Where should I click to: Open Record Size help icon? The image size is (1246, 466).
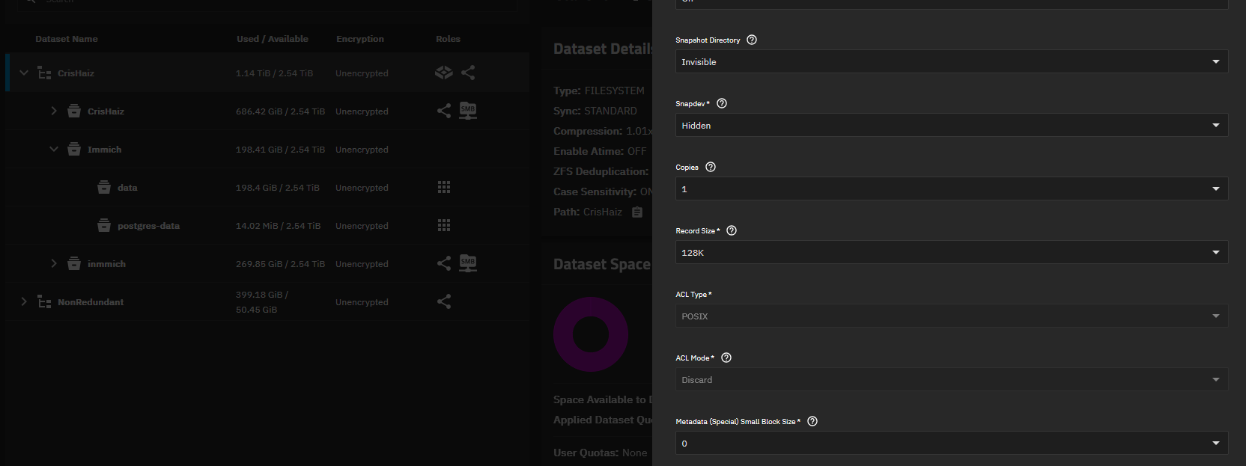732,230
